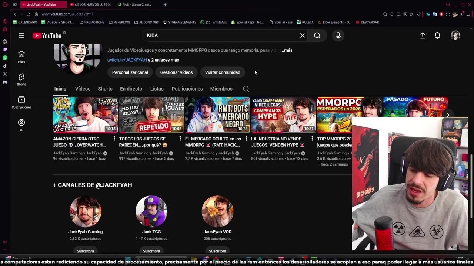
Task: Open TikTok in the Opera sidebar
Action: click(x=5, y=66)
